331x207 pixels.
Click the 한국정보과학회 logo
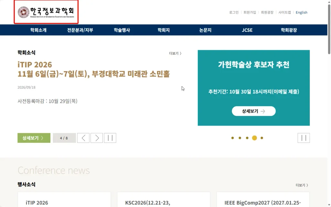[x=46, y=12]
